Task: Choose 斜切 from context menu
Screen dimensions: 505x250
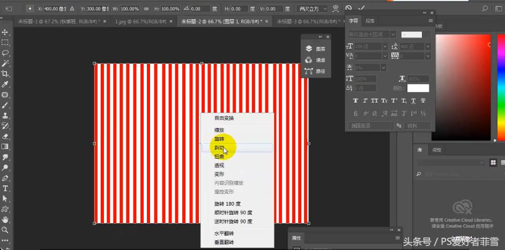Action: pyautogui.click(x=237, y=147)
